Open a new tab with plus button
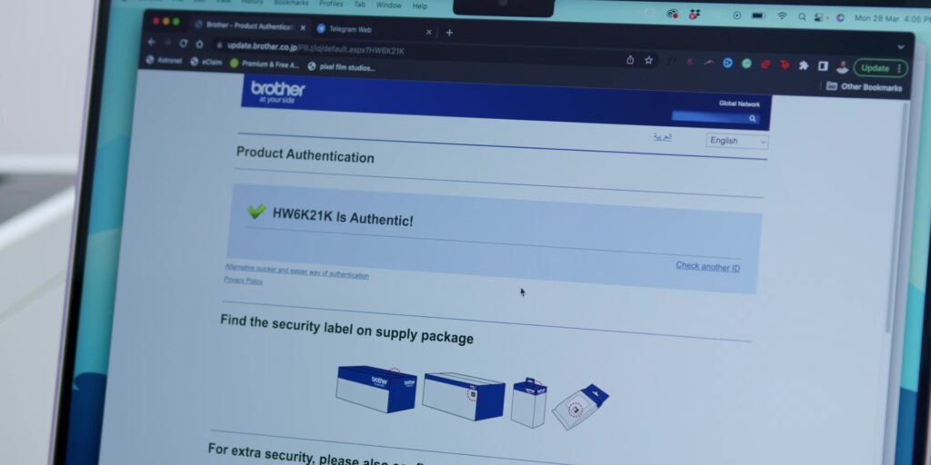Screen dimensions: 931x465 pos(449,33)
